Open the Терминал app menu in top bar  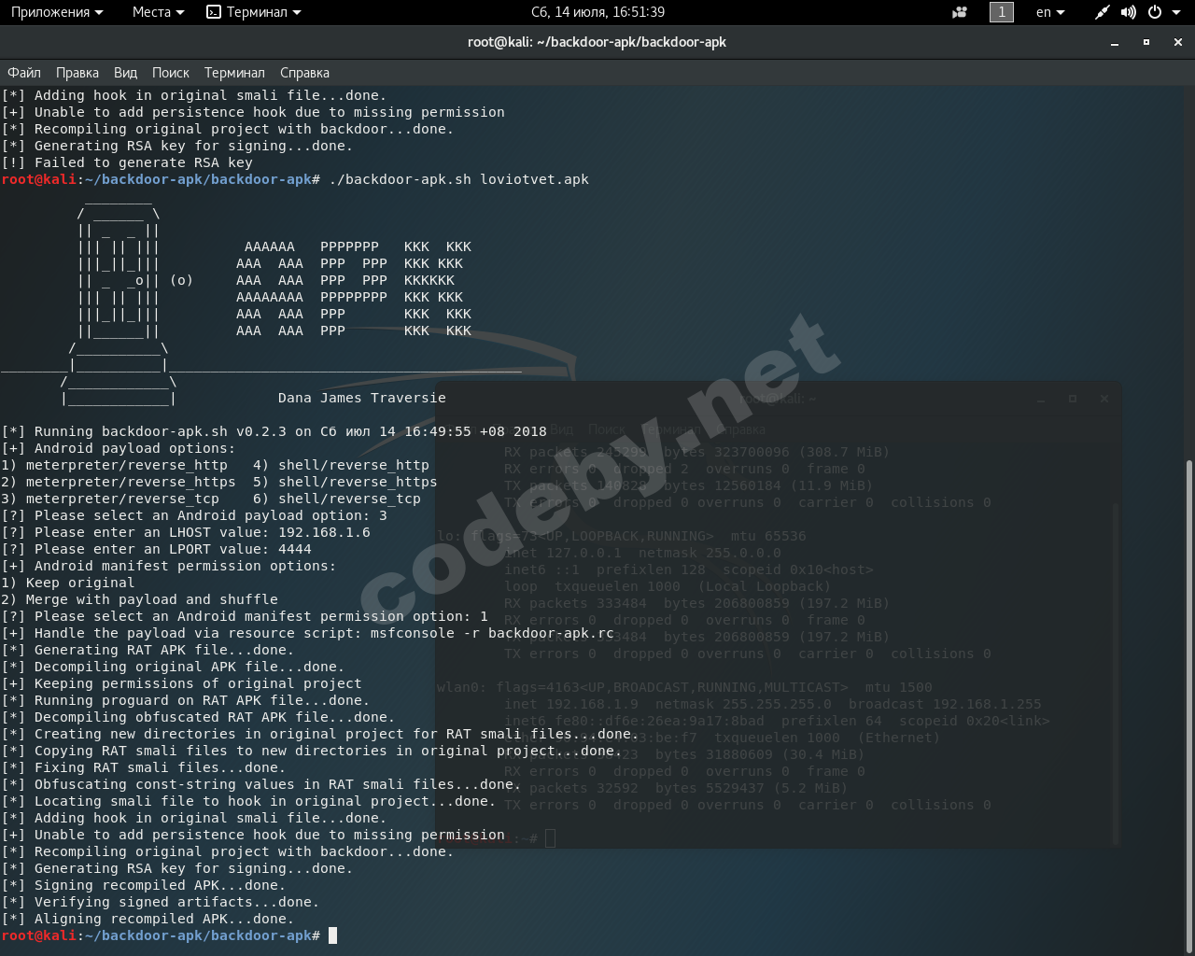[x=254, y=12]
